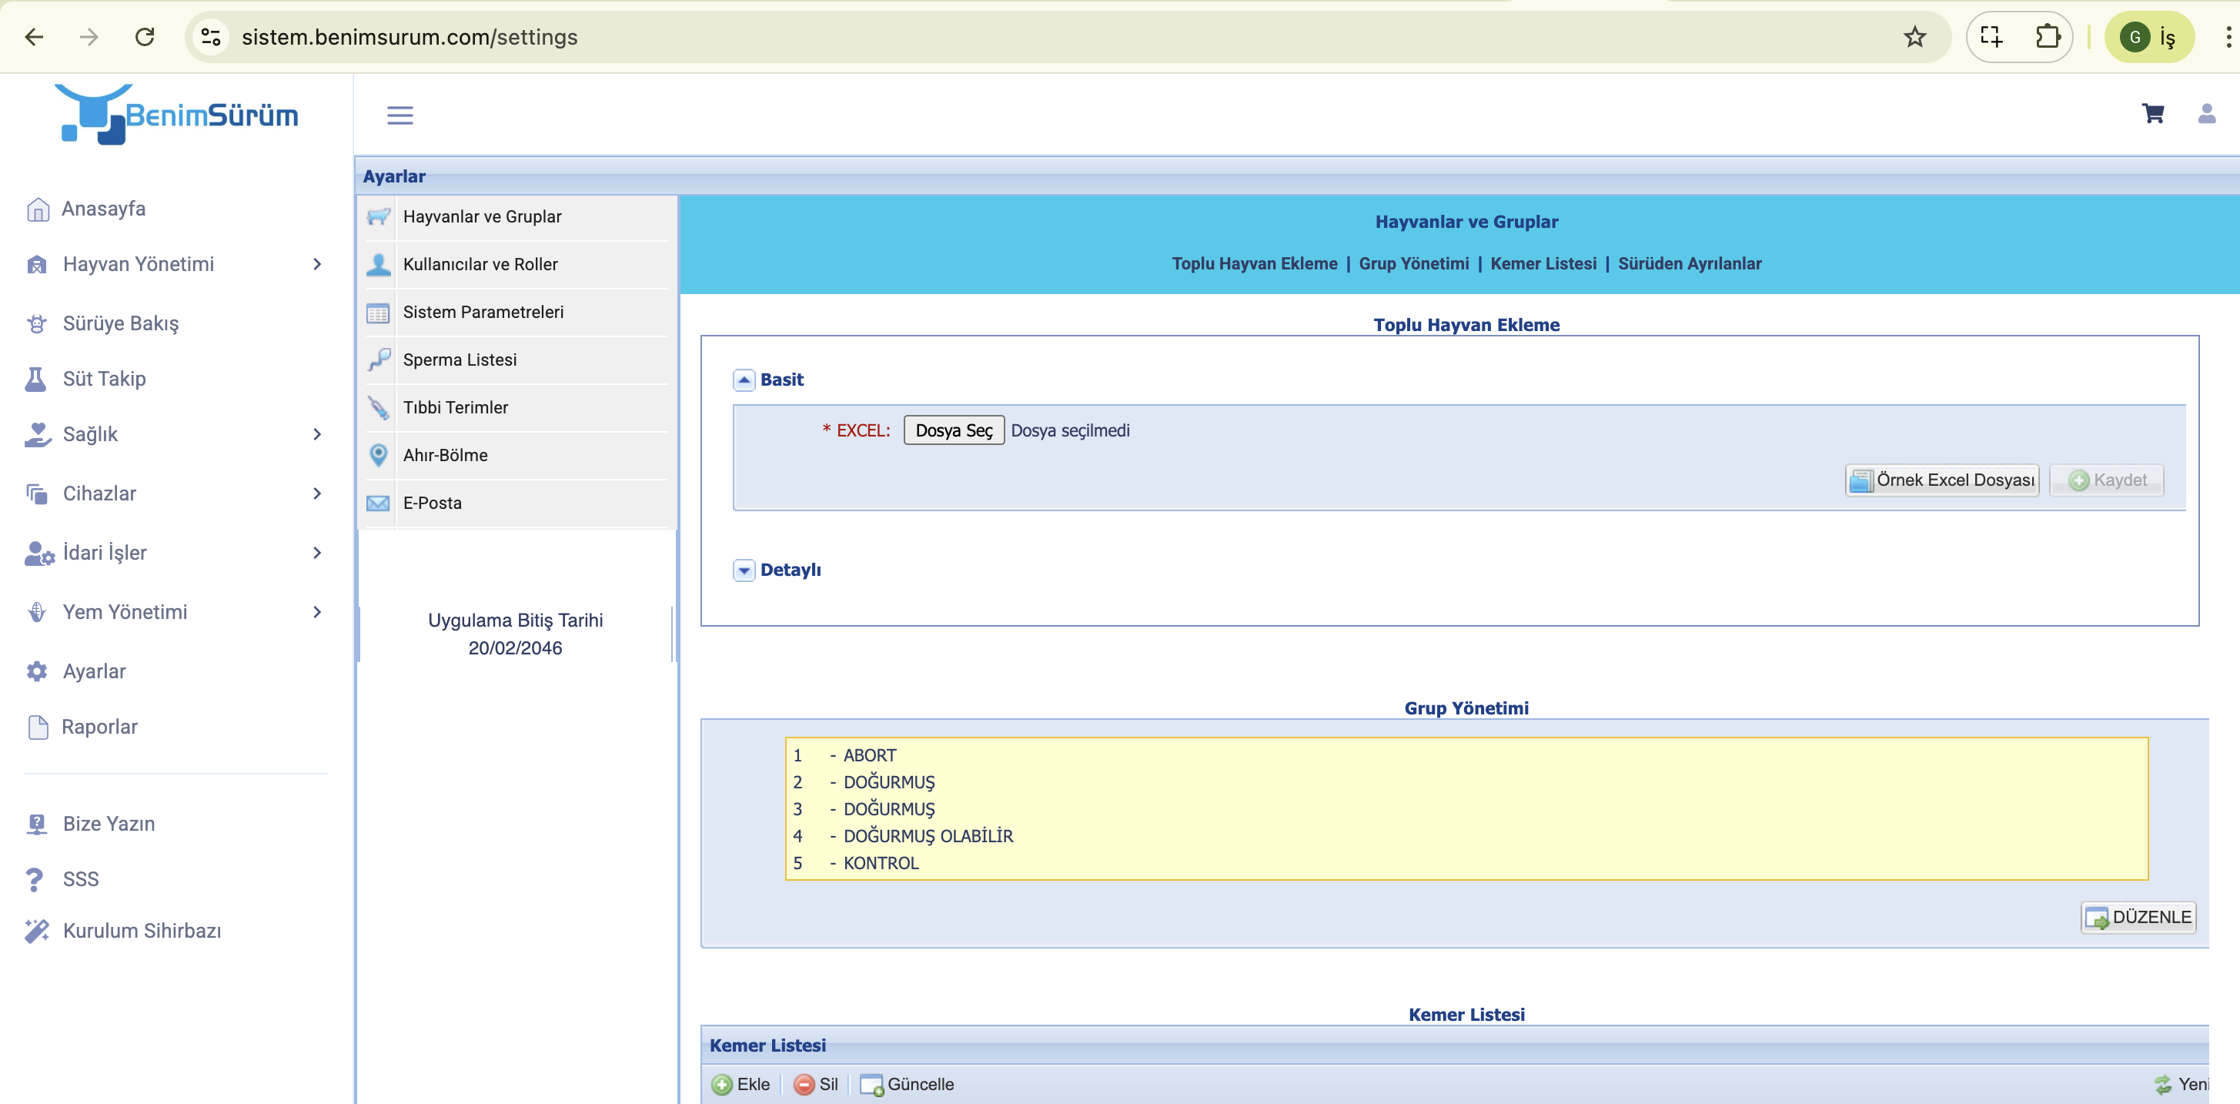Click Dosya Seç file chooser
The image size is (2240, 1104).
coord(953,430)
